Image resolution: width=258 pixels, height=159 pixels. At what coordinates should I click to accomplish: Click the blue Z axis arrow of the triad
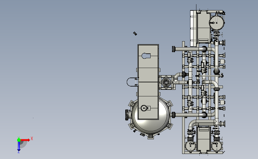pyautogui.click(x=19, y=146)
